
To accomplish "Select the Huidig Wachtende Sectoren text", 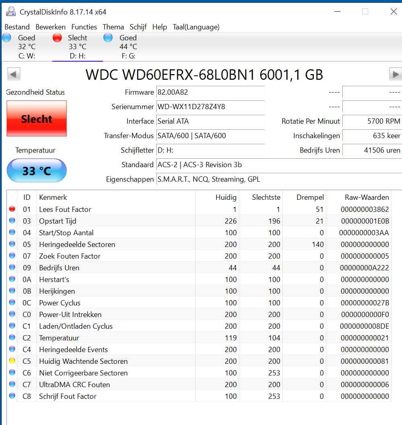I will (83, 361).
